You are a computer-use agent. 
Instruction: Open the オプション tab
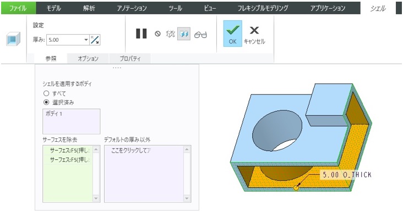coord(88,58)
